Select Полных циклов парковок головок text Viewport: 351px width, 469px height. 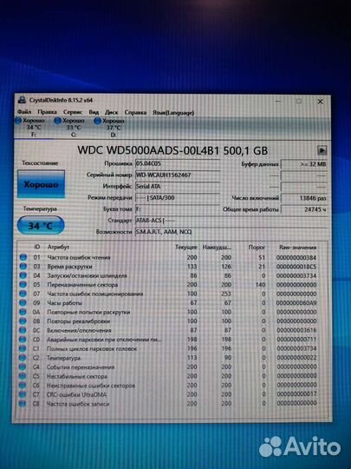coord(92,349)
